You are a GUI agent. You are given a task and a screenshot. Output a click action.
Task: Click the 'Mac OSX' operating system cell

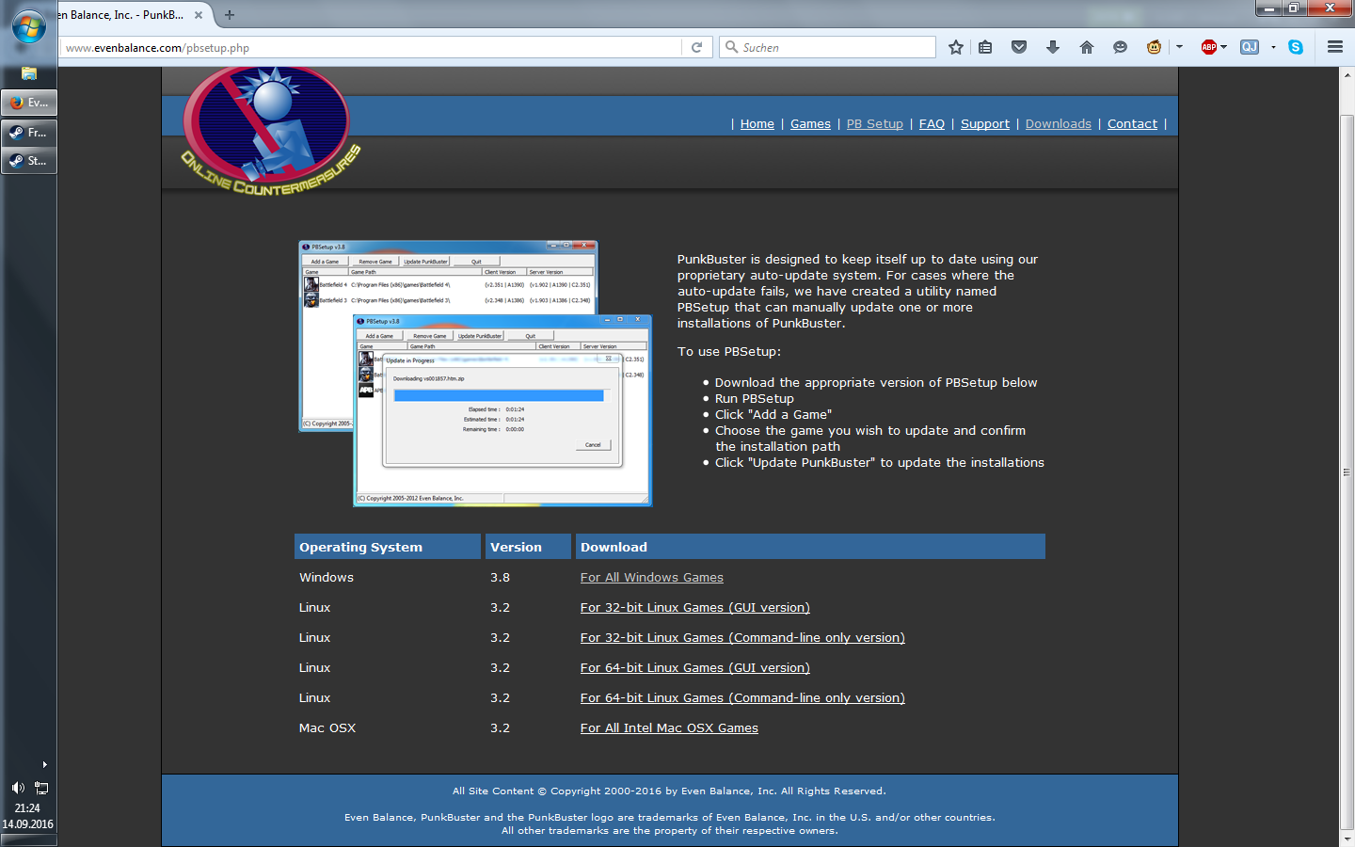click(x=327, y=728)
